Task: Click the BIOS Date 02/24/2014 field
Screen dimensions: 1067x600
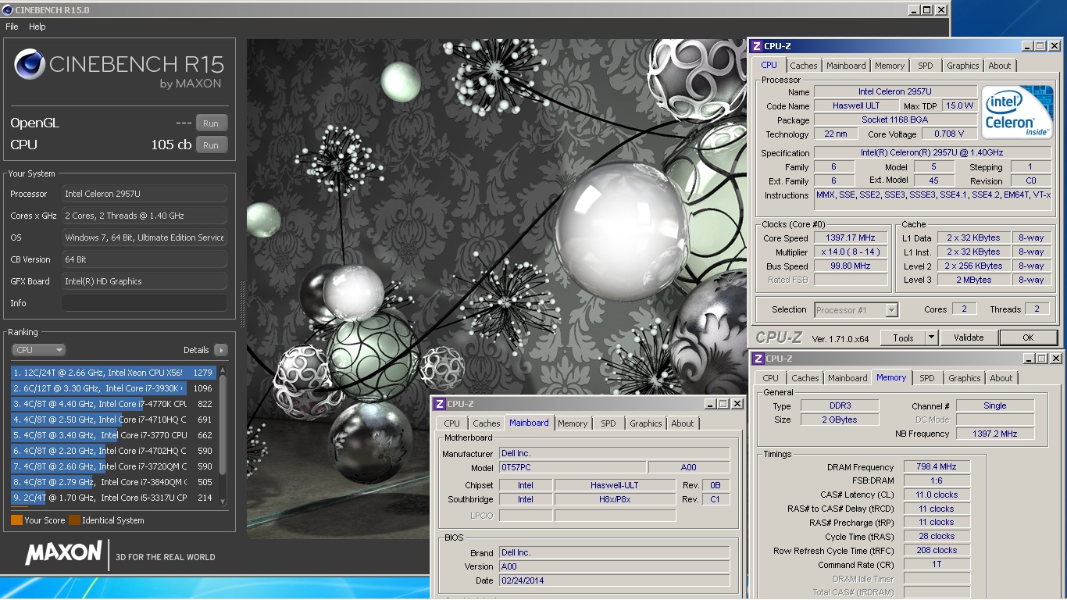Action: tap(615, 580)
